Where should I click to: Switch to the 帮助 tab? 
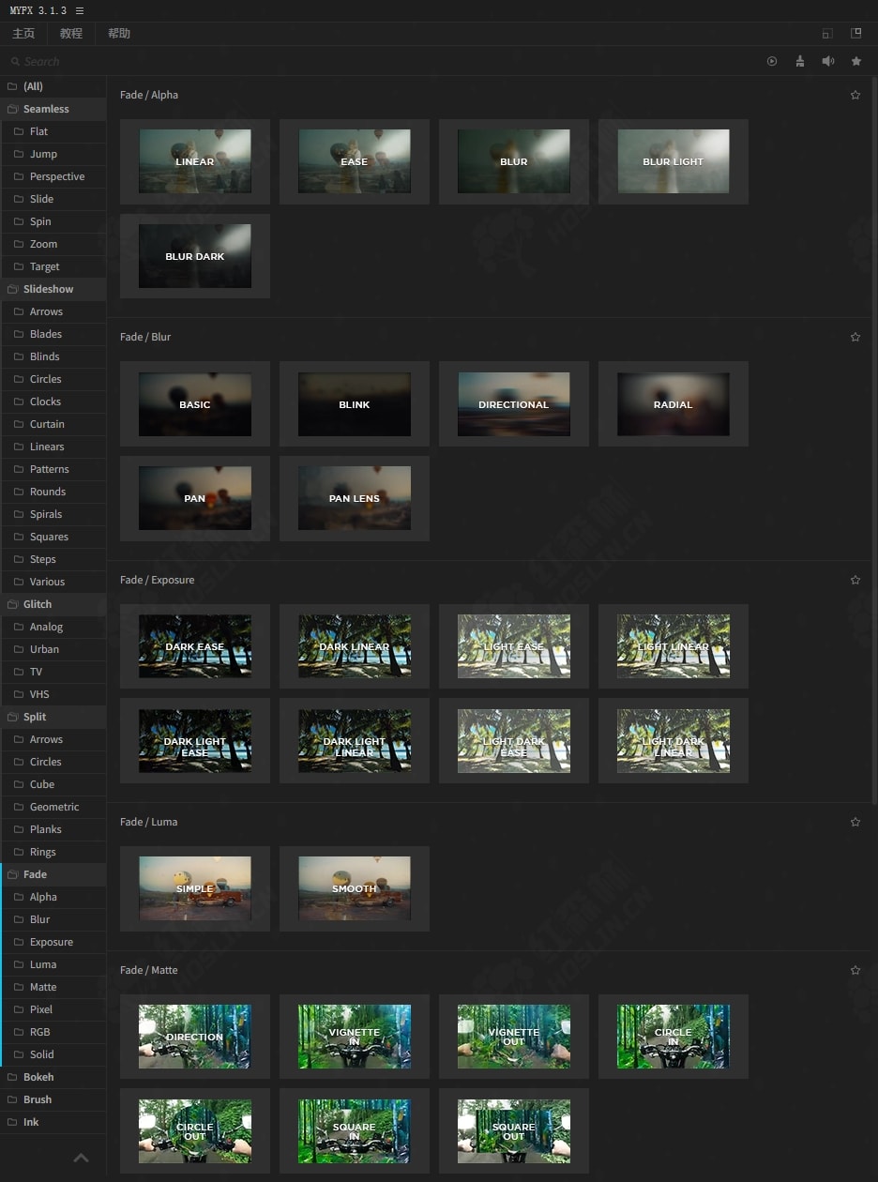tap(119, 34)
